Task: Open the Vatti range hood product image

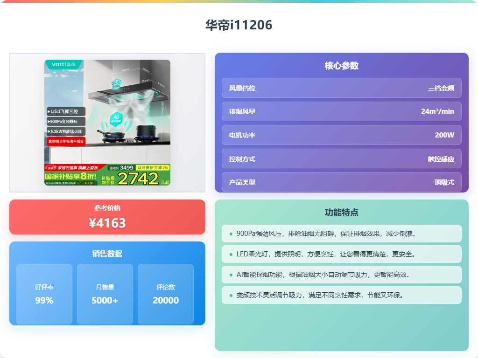Action: click(107, 123)
